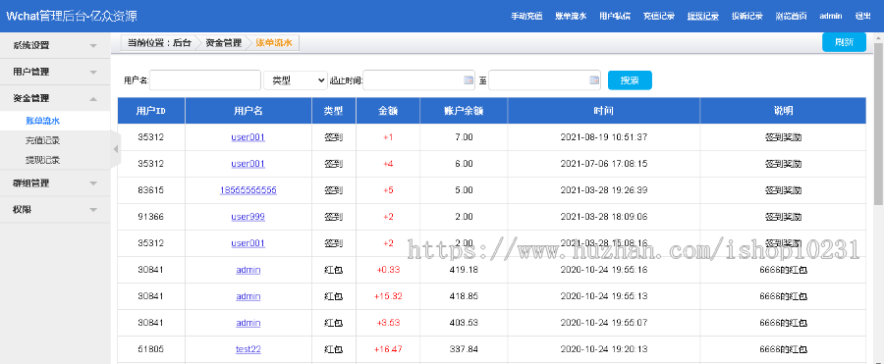This screenshot has width=884, height=364.
Task: Click the user ID 83615 cell
Action: tap(151, 190)
